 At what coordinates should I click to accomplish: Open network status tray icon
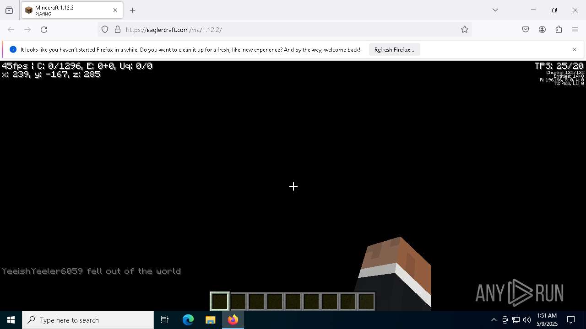516,320
